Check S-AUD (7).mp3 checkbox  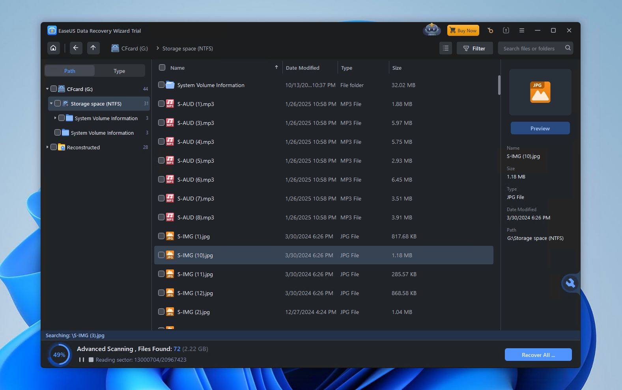tap(161, 198)
